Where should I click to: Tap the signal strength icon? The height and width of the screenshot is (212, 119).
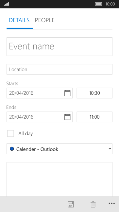(7, 4)
